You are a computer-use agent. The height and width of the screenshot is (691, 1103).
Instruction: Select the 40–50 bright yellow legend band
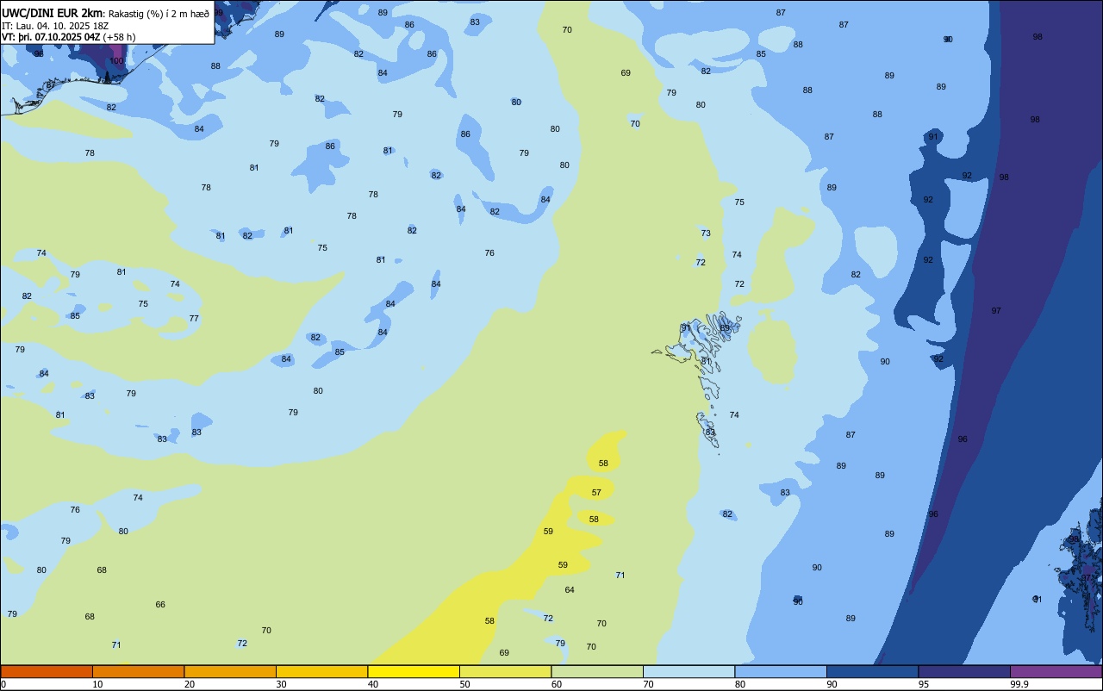point(414,671)
